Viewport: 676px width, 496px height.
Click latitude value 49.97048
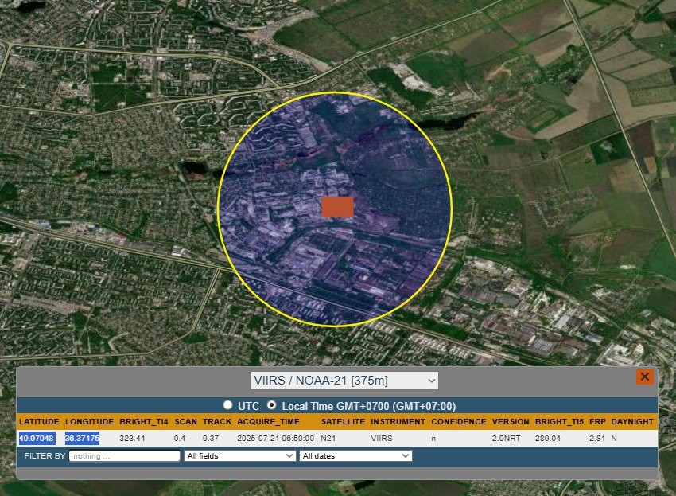click(37, 438)
